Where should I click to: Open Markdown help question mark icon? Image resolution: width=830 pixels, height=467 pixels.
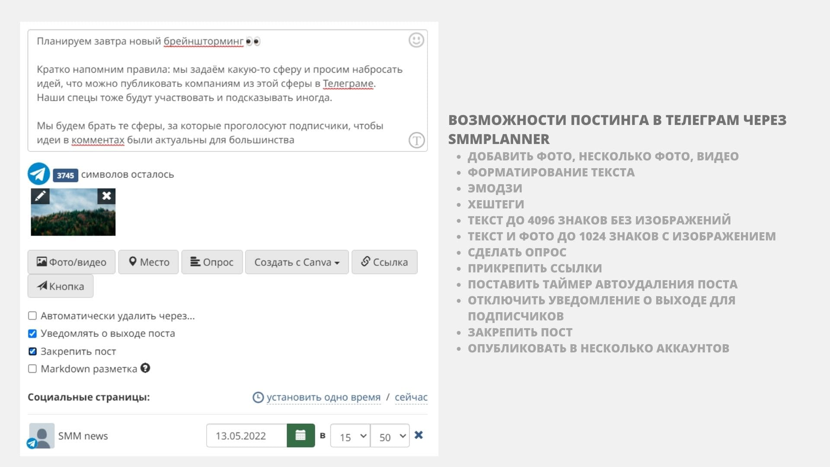click(145, 368)
